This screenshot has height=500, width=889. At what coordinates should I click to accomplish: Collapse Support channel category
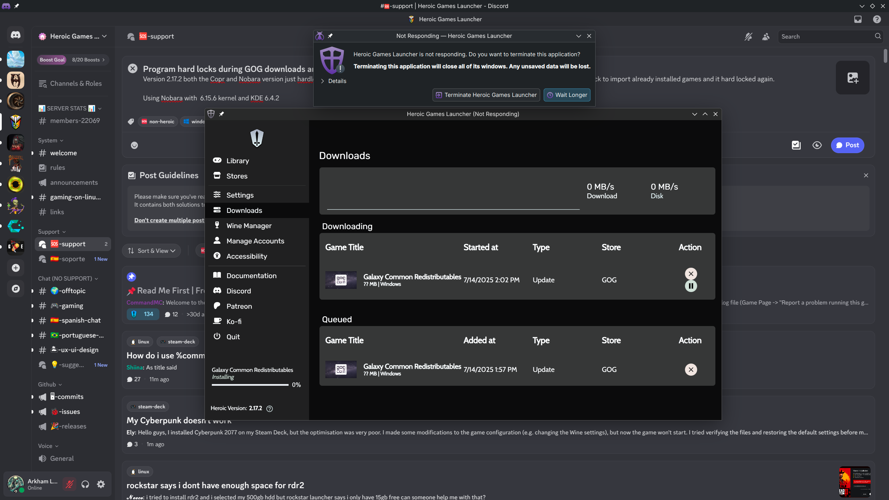coord(52,232)
